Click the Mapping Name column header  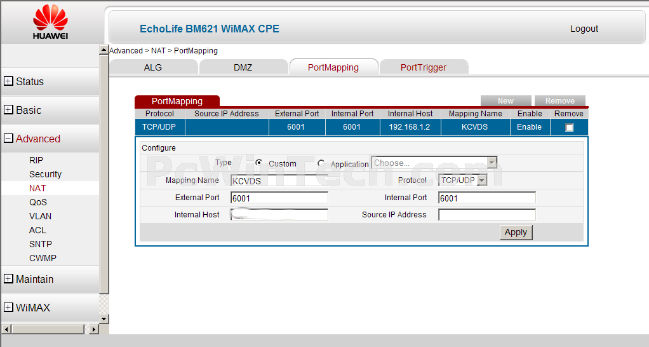pyautogui.click(x=475, y=114)
